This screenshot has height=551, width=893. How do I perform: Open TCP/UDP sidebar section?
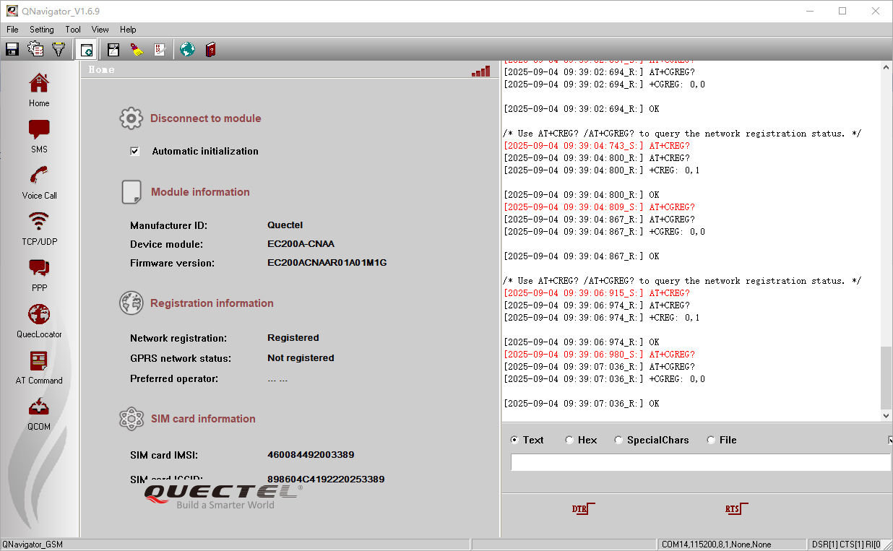(39, 228)
